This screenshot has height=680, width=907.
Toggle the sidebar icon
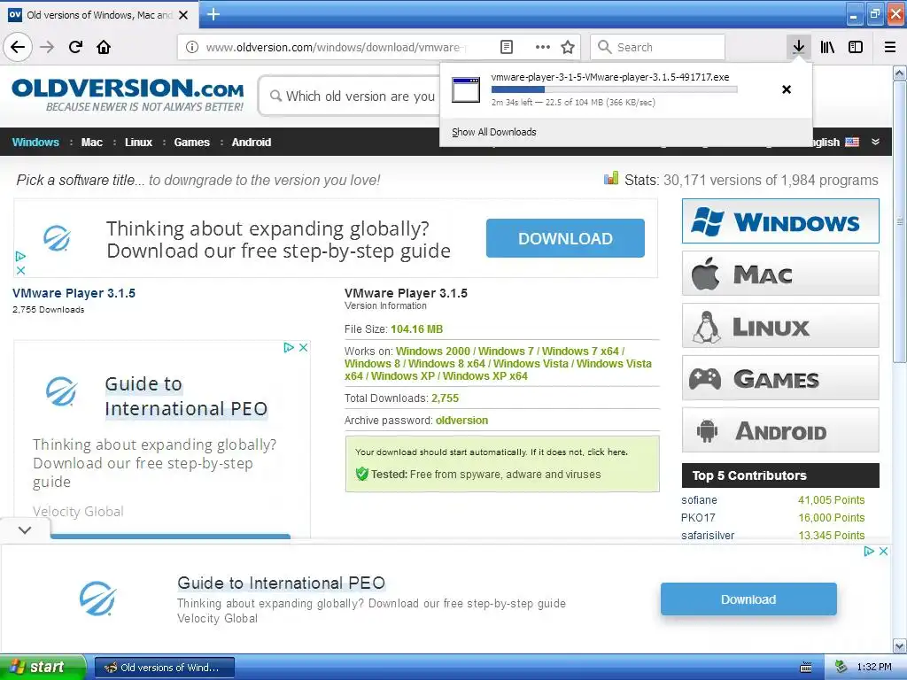(x=856, y=47)
